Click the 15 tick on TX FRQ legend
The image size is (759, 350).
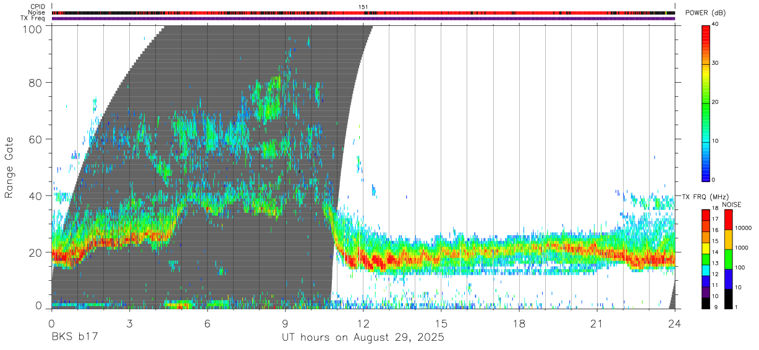pyautogui.click(x=715, y=241)
